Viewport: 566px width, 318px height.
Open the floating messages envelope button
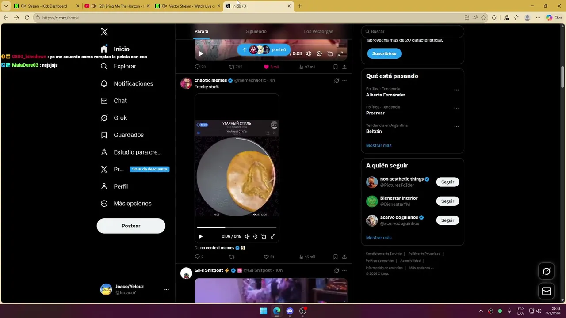(x=547, y=291)
